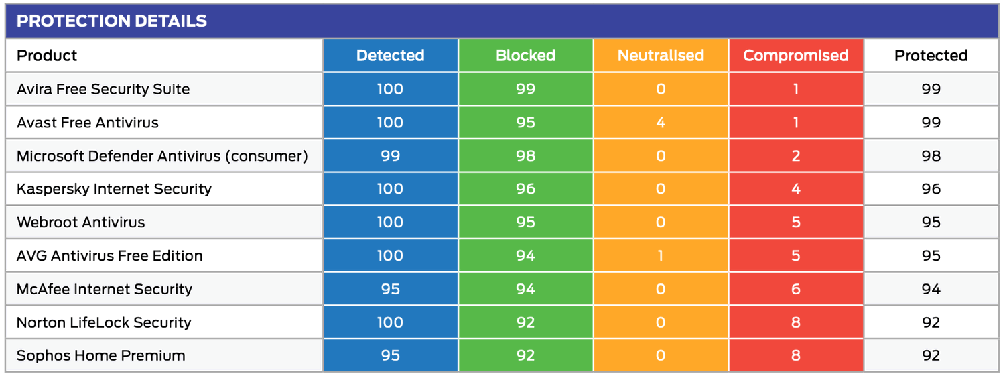
Task: Click the red Compromised column header
Action: point(796,56)
